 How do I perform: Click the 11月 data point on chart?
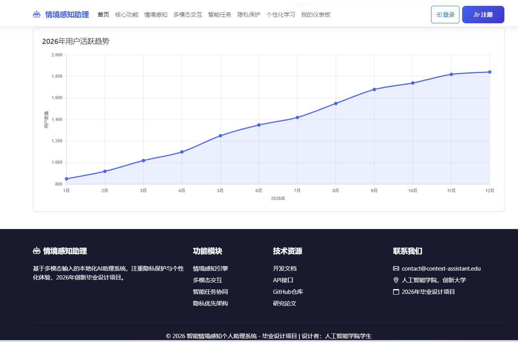[x=451, y=74]
